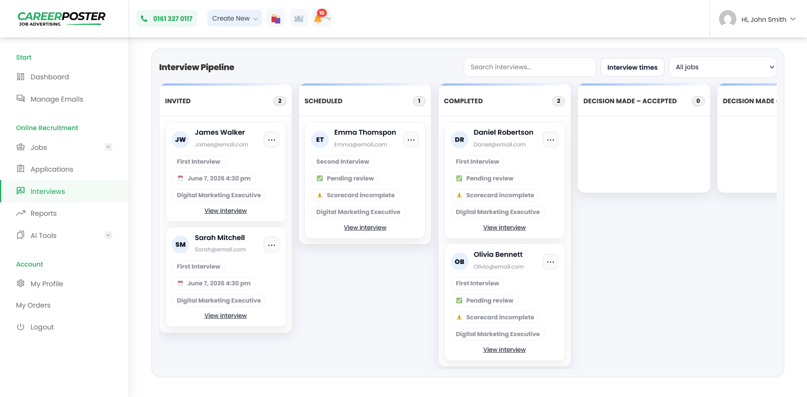Click the Jobs briefcase icon

click(x=21, y=147)
